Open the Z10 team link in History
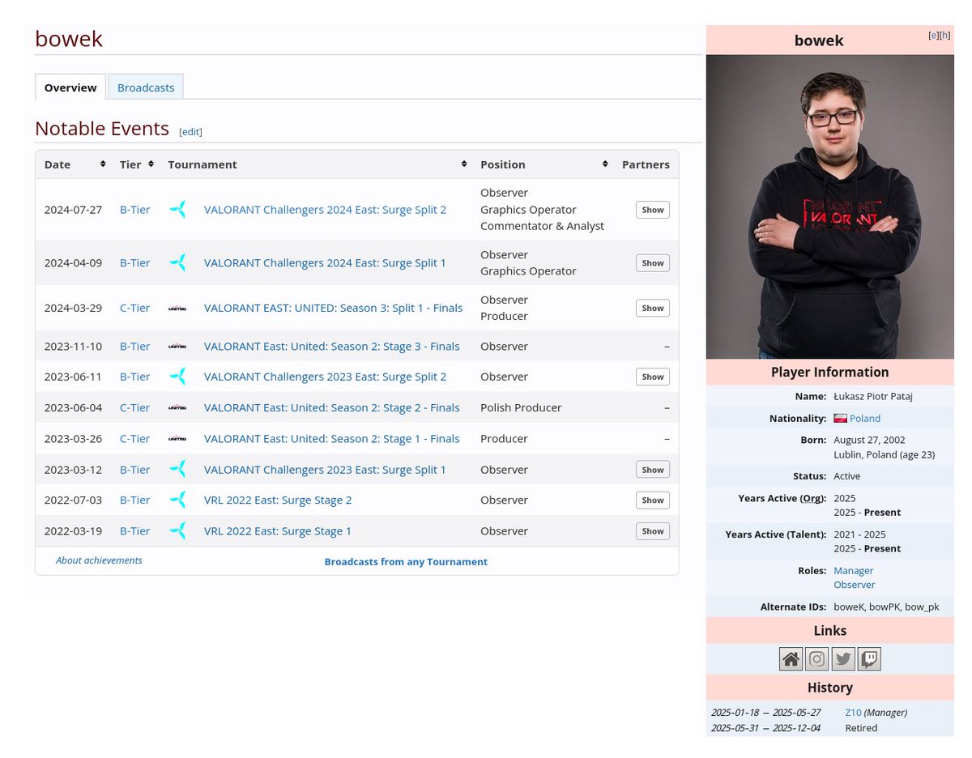972x758 pixels. [853, 713]
